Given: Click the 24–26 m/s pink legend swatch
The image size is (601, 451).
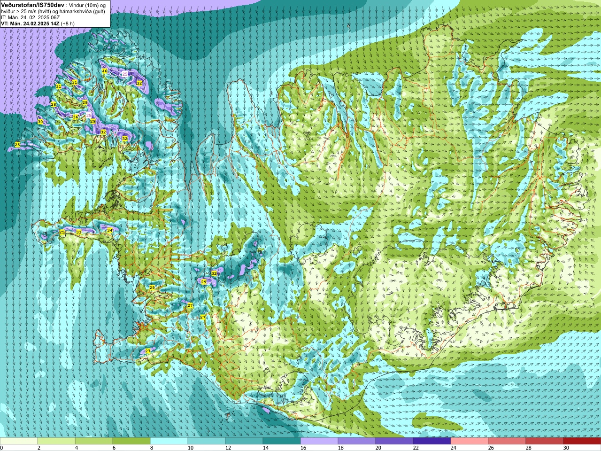Looking at the screenshot, I should point(470,441).
